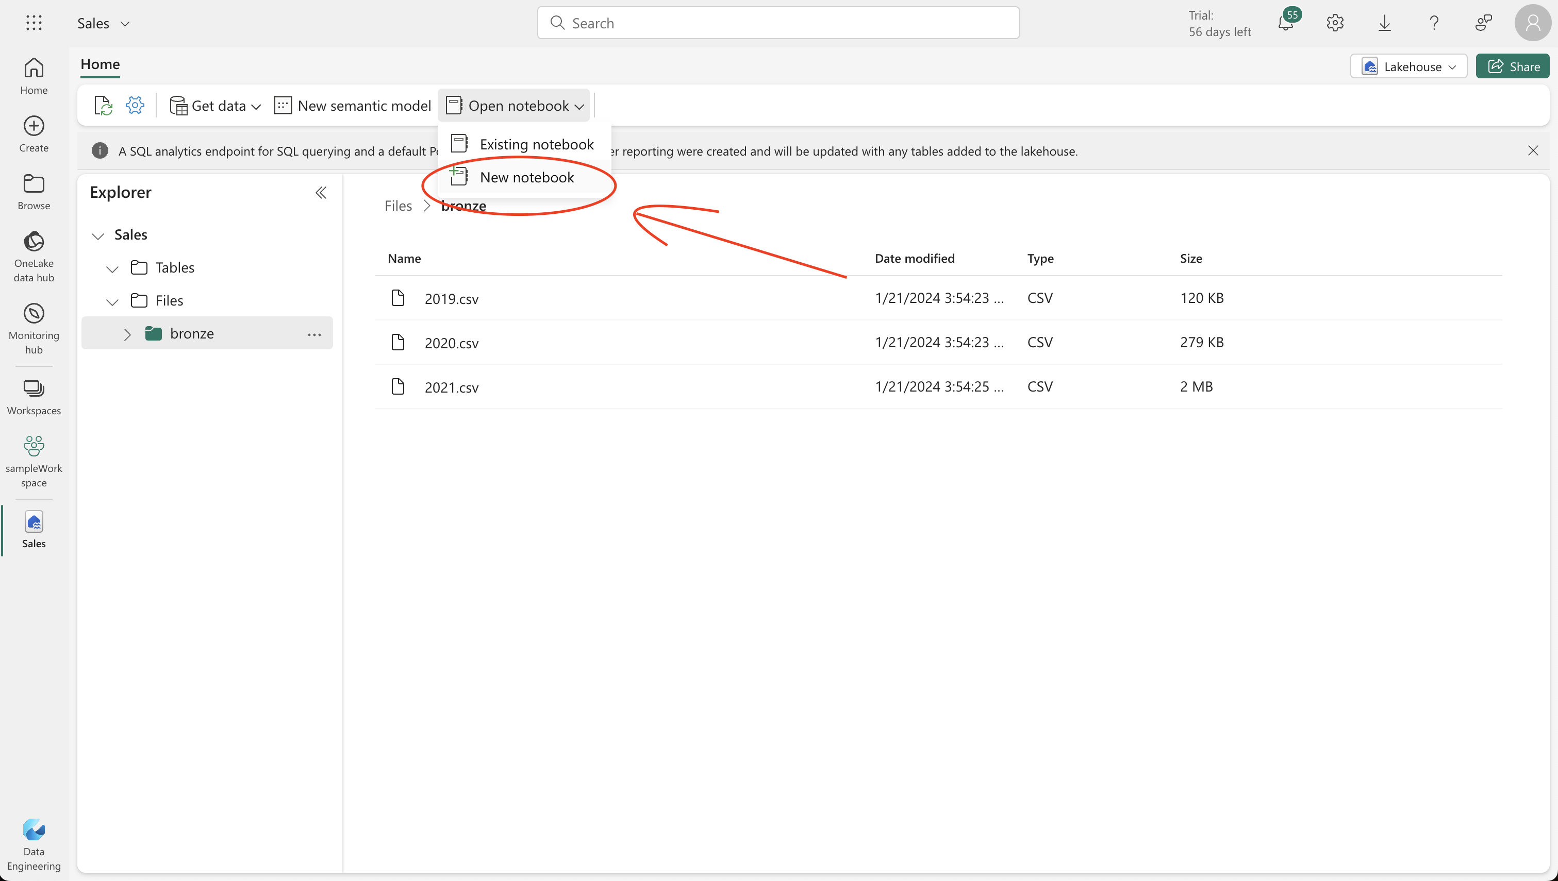The height and width of the screenshot is (881, 1558).
Task: Click in the Search box
Action: [778, 23]
